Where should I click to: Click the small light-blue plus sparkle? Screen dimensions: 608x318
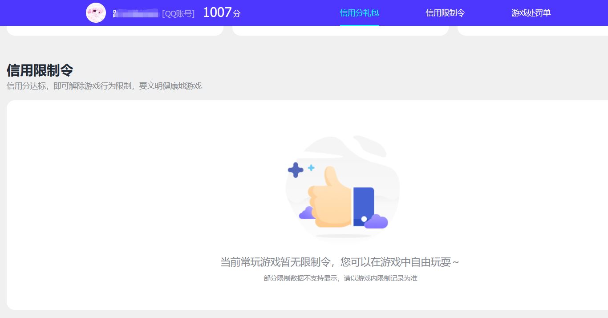tap(311, 168)
